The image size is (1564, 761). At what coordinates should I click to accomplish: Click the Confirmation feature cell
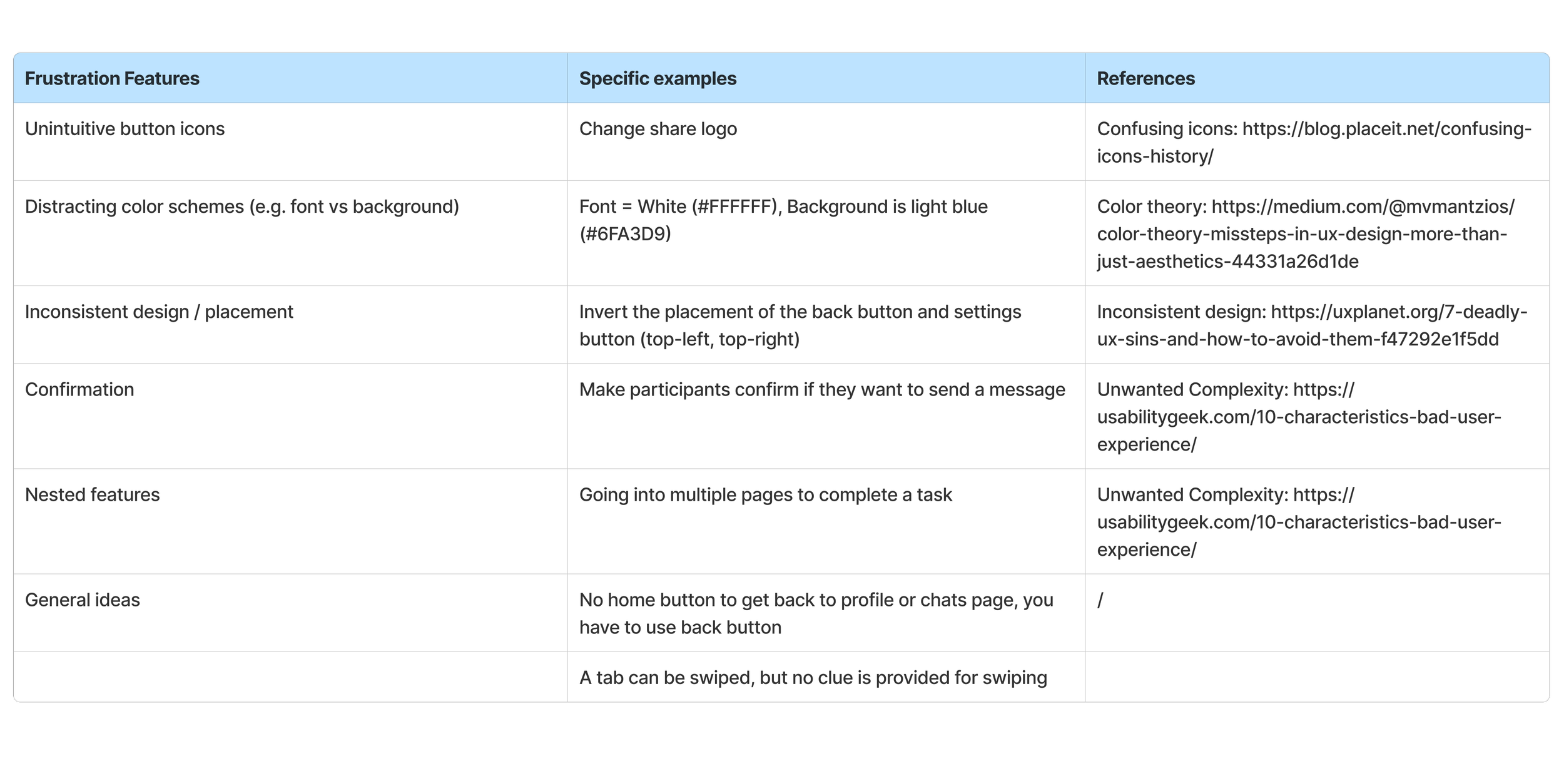[x=79, y=390]
